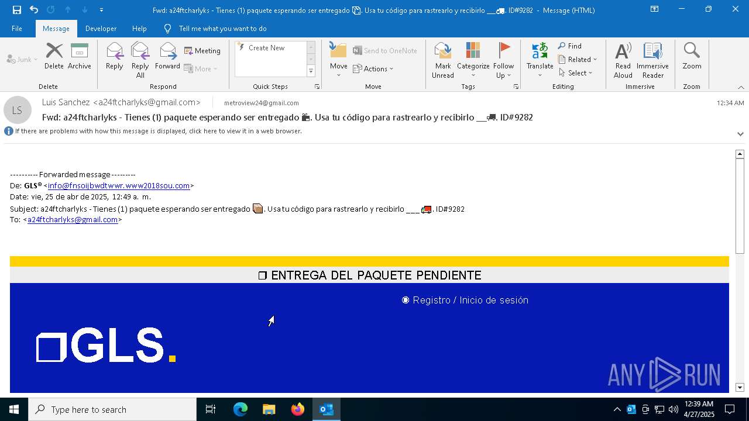The image size is (749, 421).
Task: Click the Previous Item up arrow
Action: click(x=68, y=10)
